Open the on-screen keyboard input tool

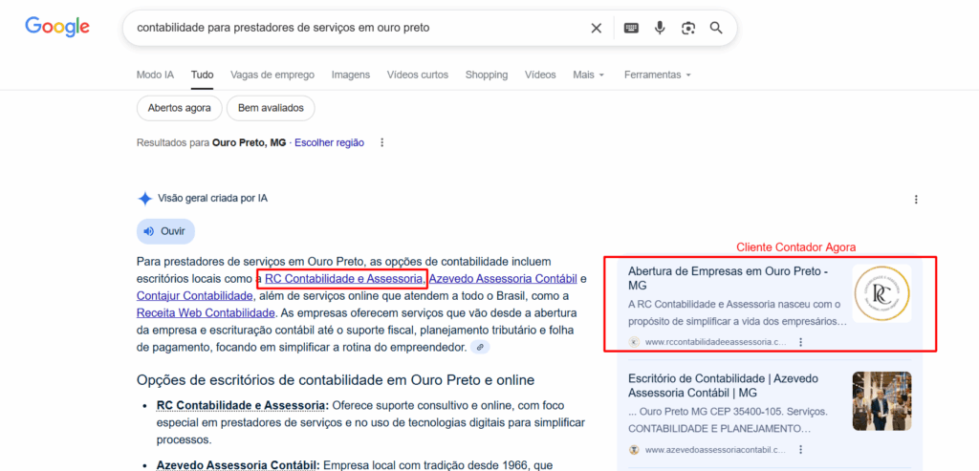[631, 29]
